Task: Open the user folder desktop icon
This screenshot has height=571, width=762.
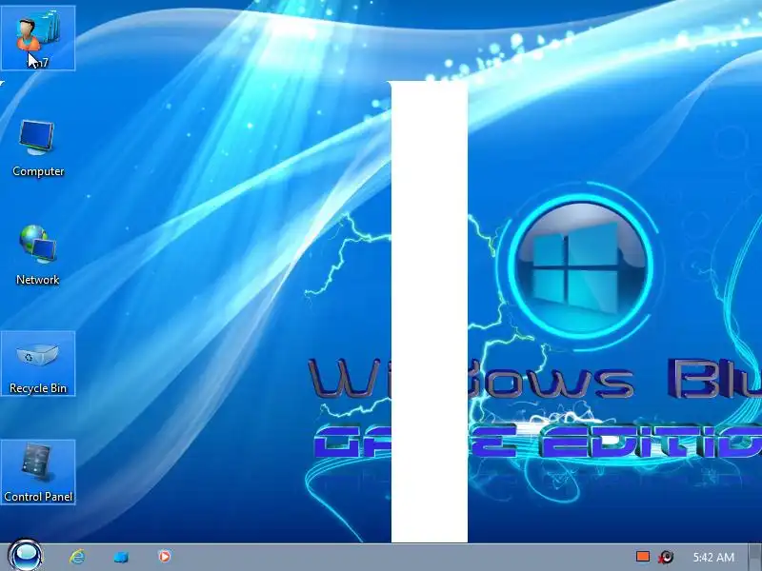Action: [x=38, y=38]
